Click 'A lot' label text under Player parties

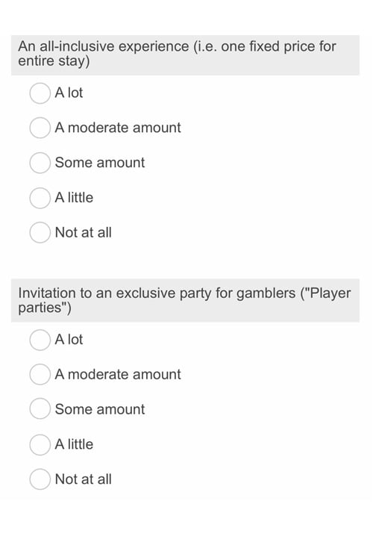pos(69,340)
